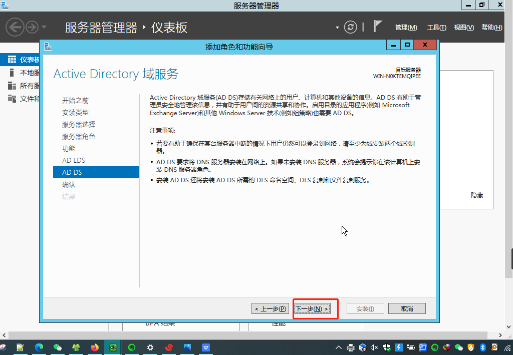
Task: Open Bluetooth from the system tray
Action: coord(482,347)
